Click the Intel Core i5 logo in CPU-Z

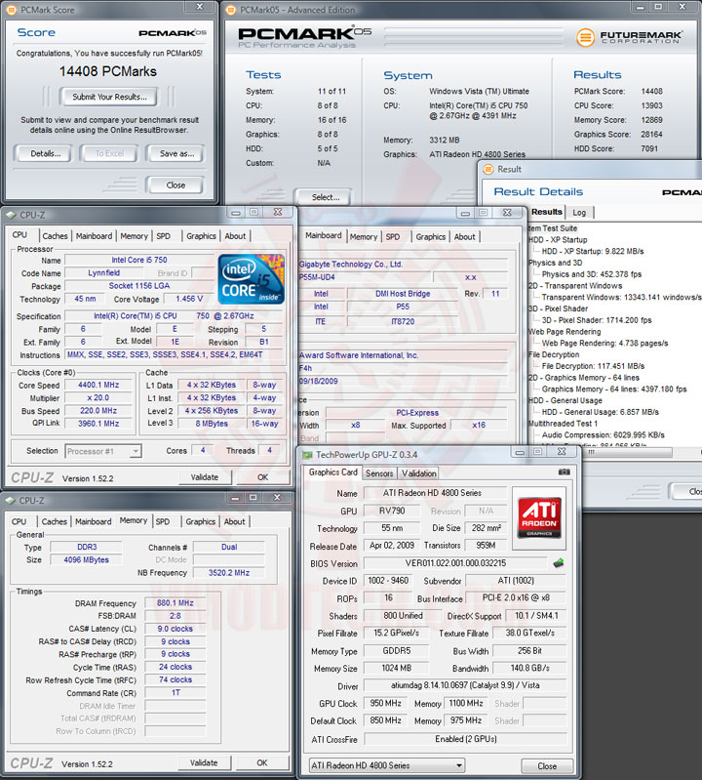pos(251,279)
